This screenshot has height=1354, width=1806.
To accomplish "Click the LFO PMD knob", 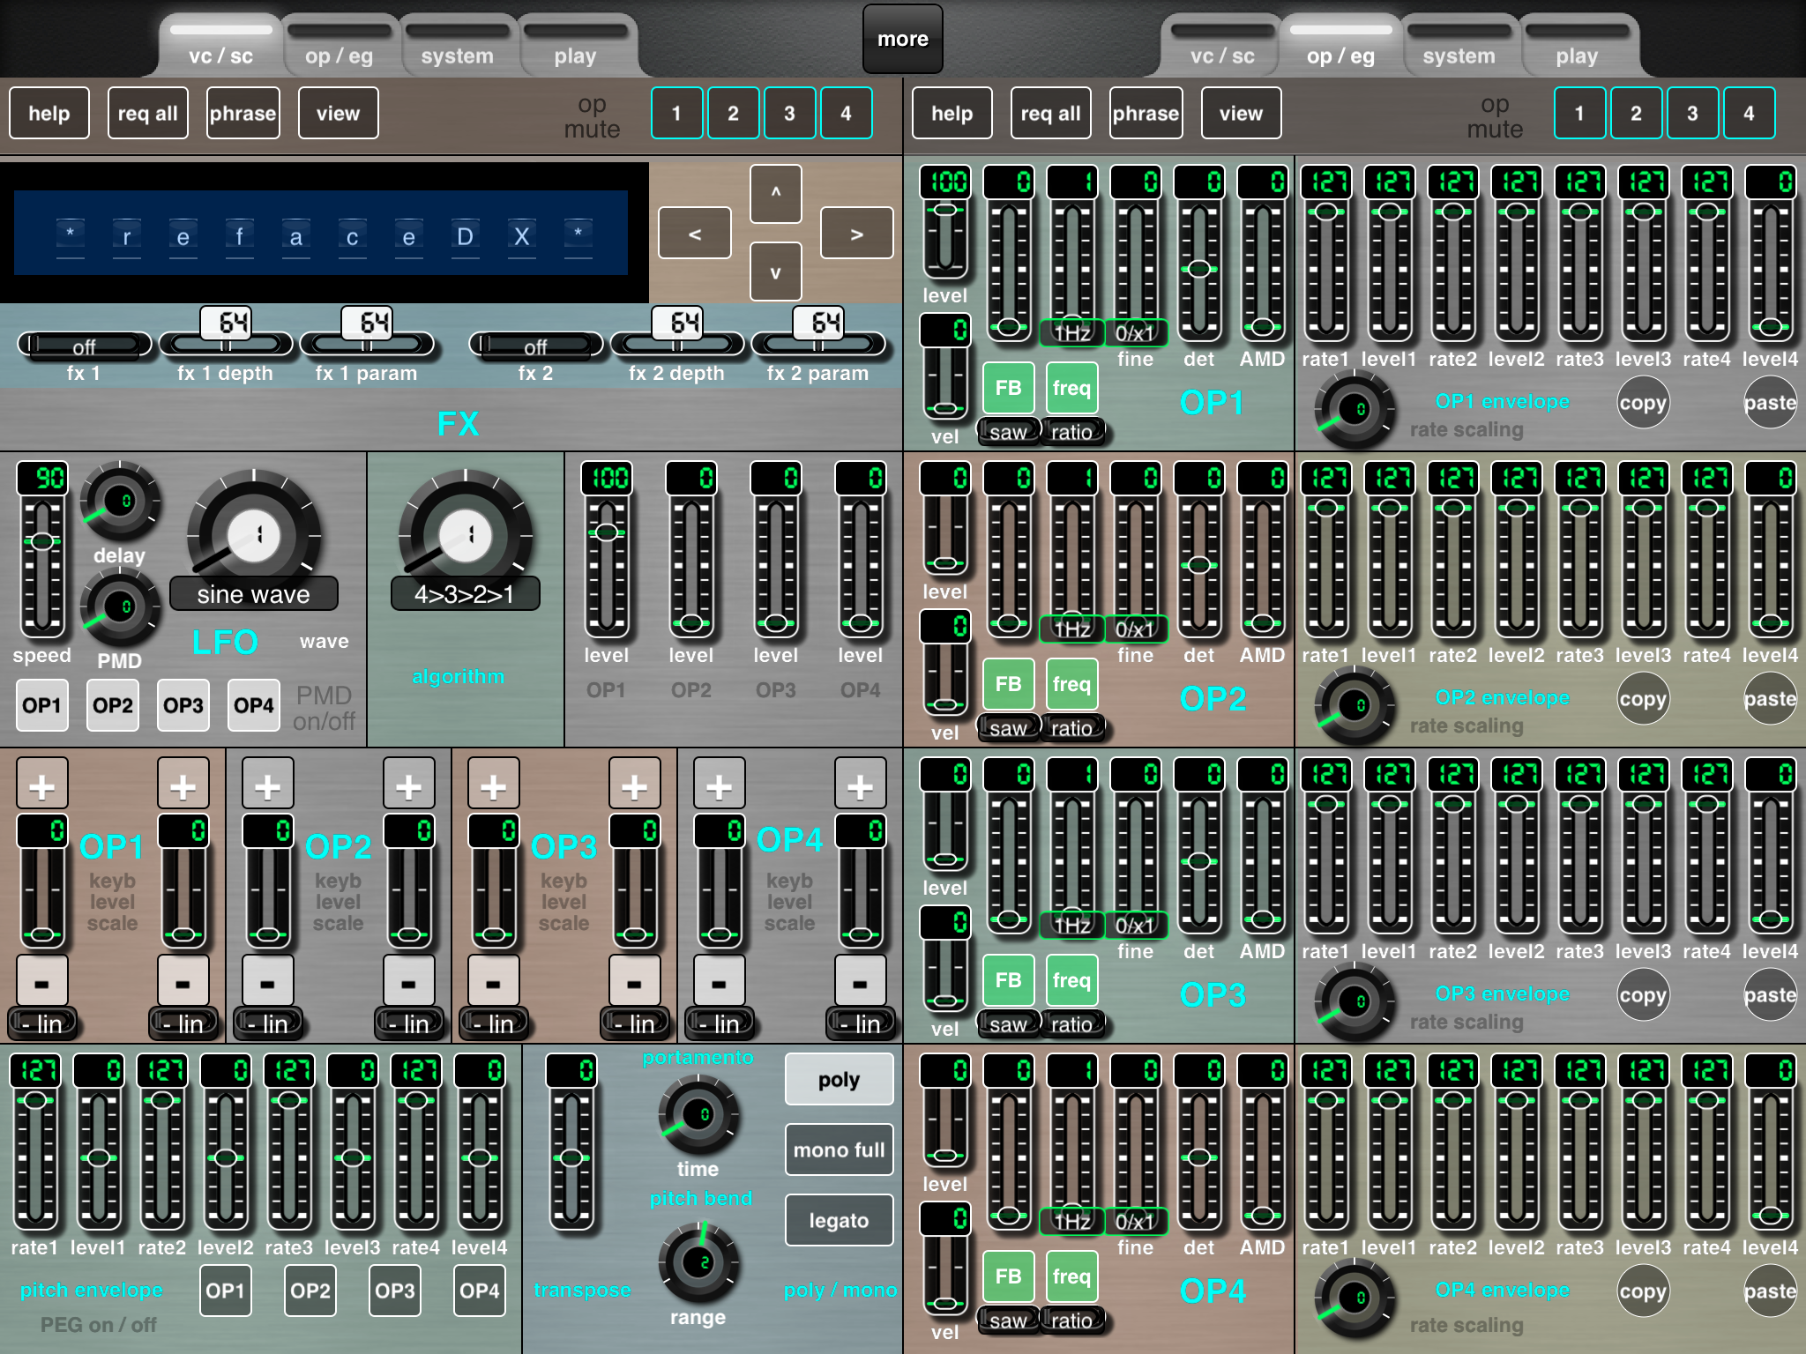I will (120, 608).
